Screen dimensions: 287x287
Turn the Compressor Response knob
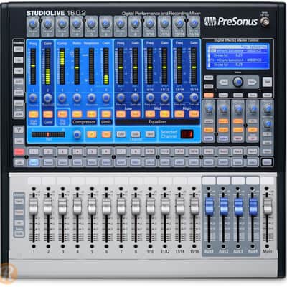pos(91,98)
